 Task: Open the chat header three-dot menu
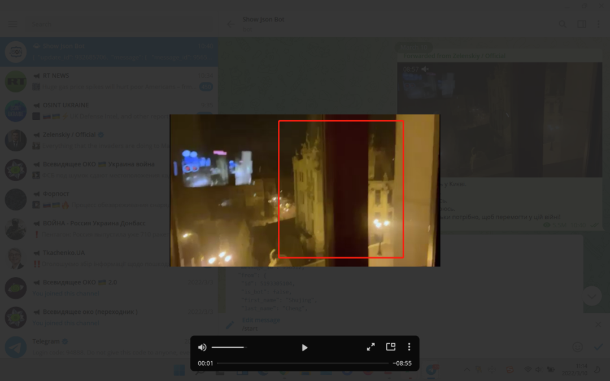599,24
